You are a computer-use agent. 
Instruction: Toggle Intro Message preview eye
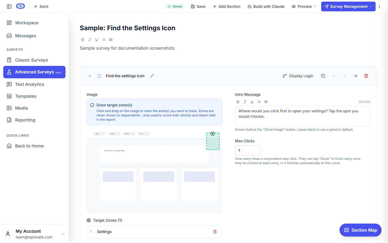(x=266, y=102)
